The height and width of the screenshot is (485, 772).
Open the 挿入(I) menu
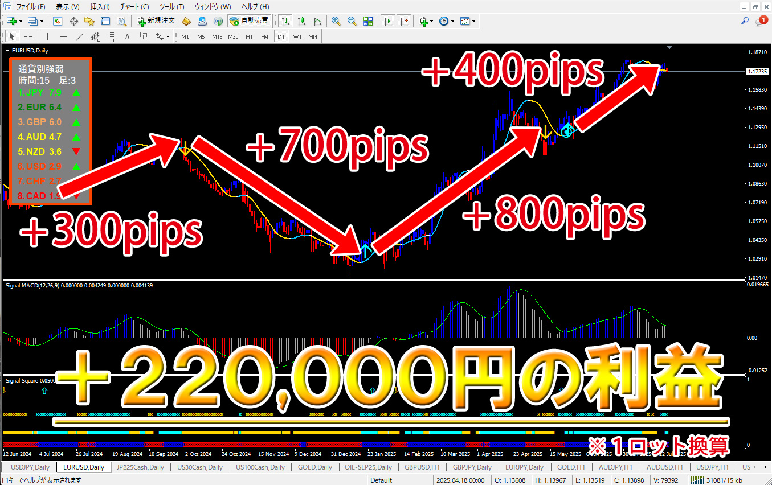pyautogui.click(x=100, y=7)
